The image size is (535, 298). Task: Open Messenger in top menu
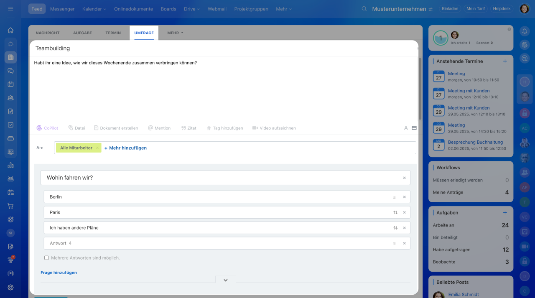[62, 9]
